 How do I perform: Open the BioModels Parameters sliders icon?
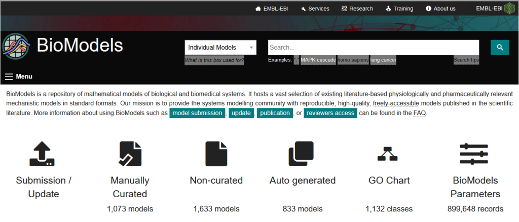pyautogui.click(x=475, y=154)
